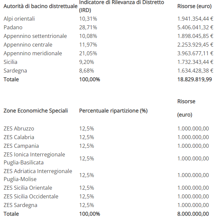
Task: Click the 18.829.819,99 total amount
Action: tap(194, 79)
